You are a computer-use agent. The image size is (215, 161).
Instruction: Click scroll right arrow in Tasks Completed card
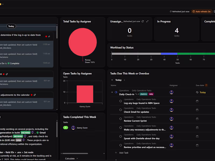104,153
